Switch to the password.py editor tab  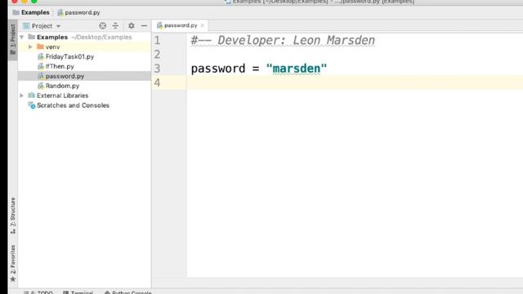click(181, 25)
